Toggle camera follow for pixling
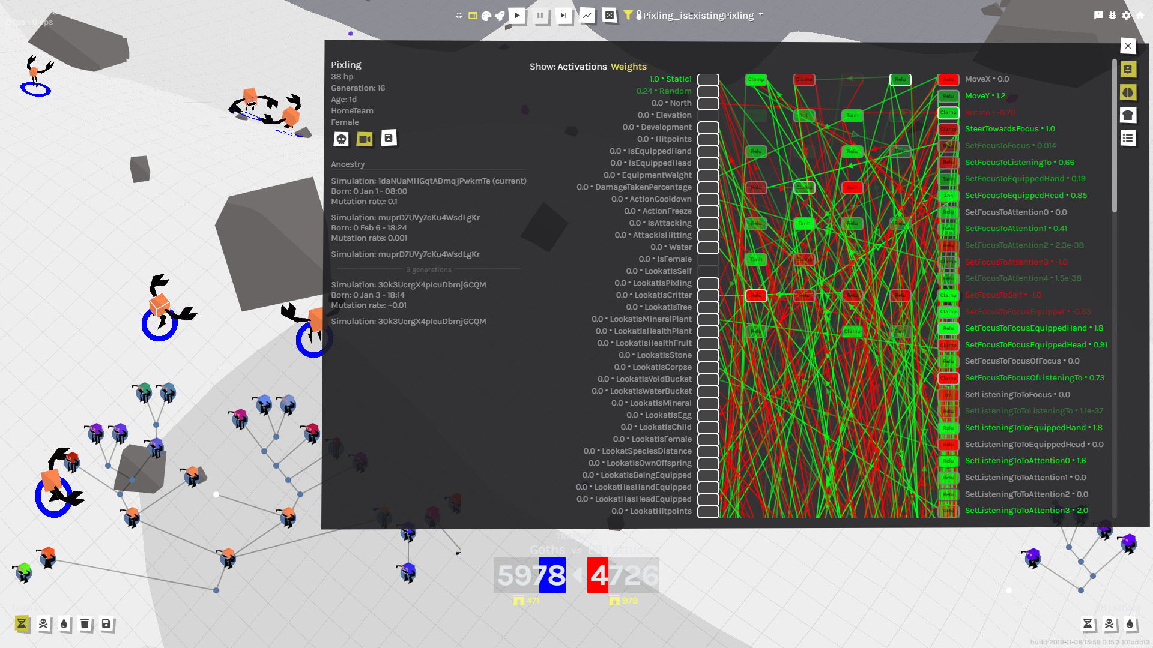The height and width of the screenshot is (648, 1153). [x=365, y=139]
